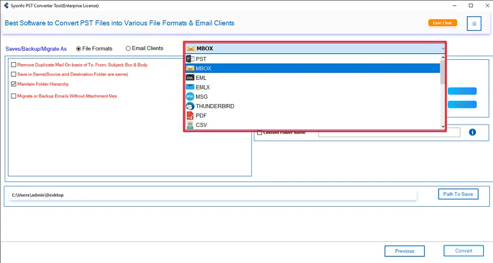Viewport: 493px width, 263px height.
Task: Click the PST file format icon
Action: click(190, 59)
